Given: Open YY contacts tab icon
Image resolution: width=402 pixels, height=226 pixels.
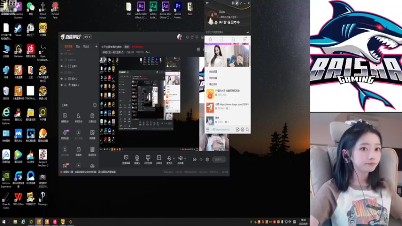Looking at the screenshot, I should 222,39.
